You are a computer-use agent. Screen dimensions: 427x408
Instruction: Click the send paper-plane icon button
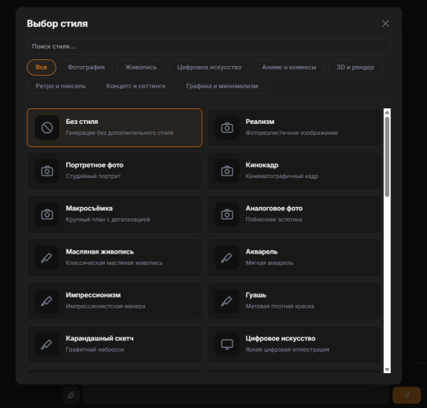tap(406, 395)
